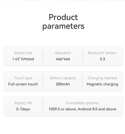The height and width of the screenshot is (134, 125).
Task: Click the divider between Screen size and resolution
Action: click(43, 56)
